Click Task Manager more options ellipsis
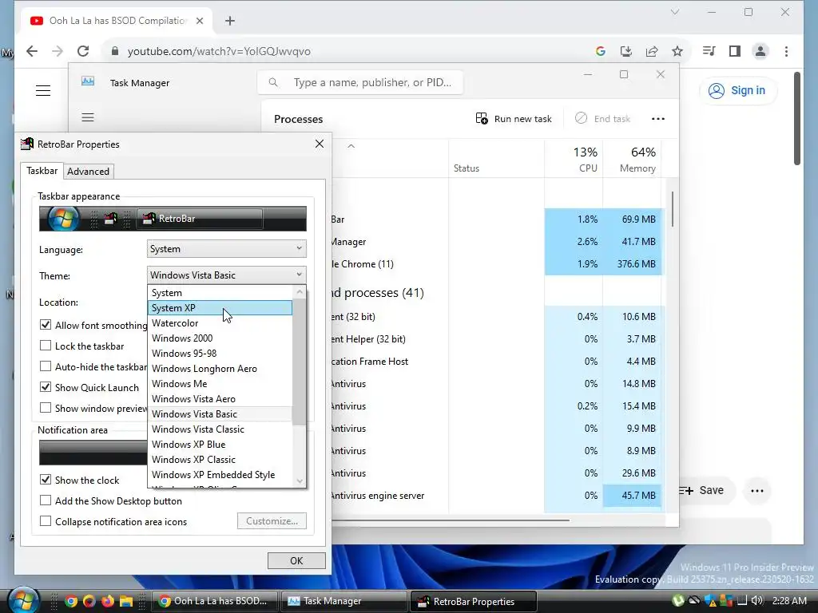Viewport: 818px width, 613px height. [658, 119]
